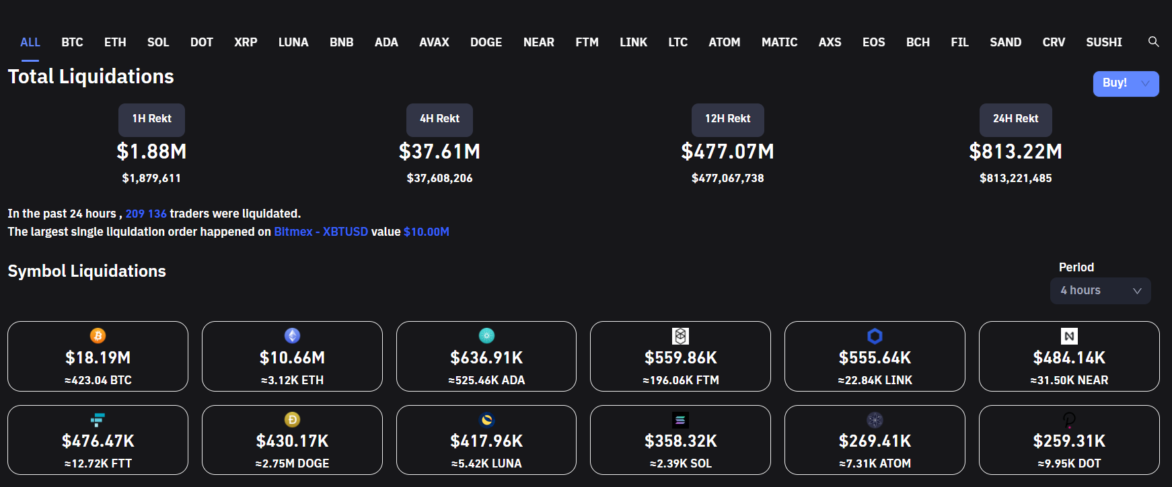Open the DOGE tab
The image size is (1172, 487).
486,42
